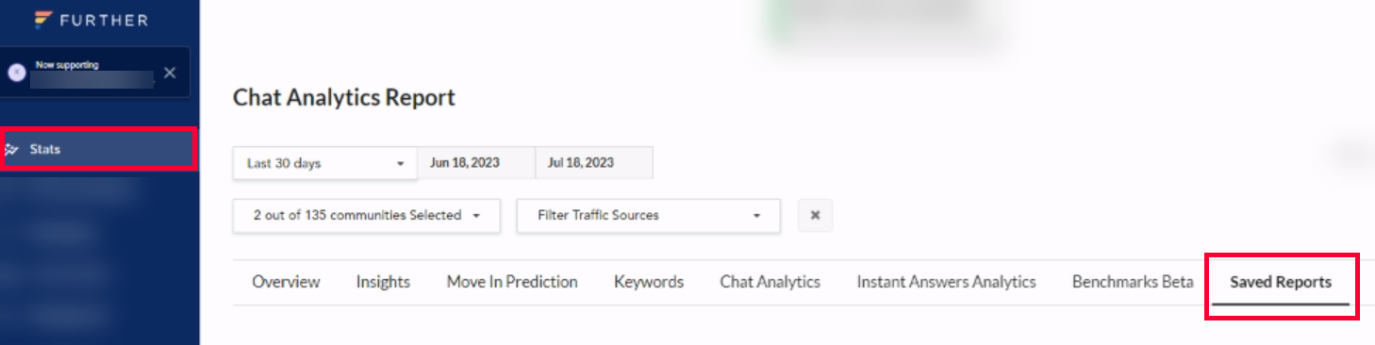1375x345 pixels.
Task: Click the avatar circle beside Now supporting
Action: click(16, 73)
